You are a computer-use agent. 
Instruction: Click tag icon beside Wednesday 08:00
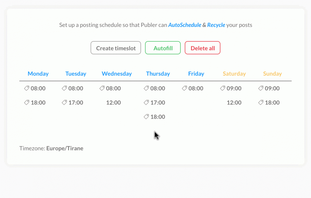pos(102,88)
